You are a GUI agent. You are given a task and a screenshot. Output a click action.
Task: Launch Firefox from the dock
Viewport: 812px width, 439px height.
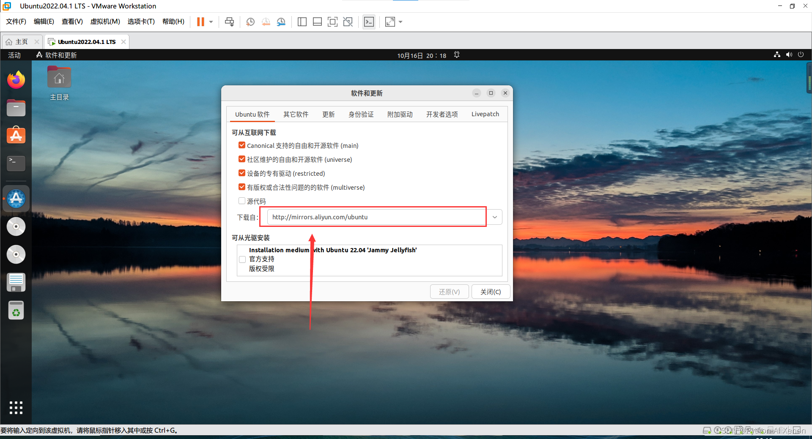[16, 80]
